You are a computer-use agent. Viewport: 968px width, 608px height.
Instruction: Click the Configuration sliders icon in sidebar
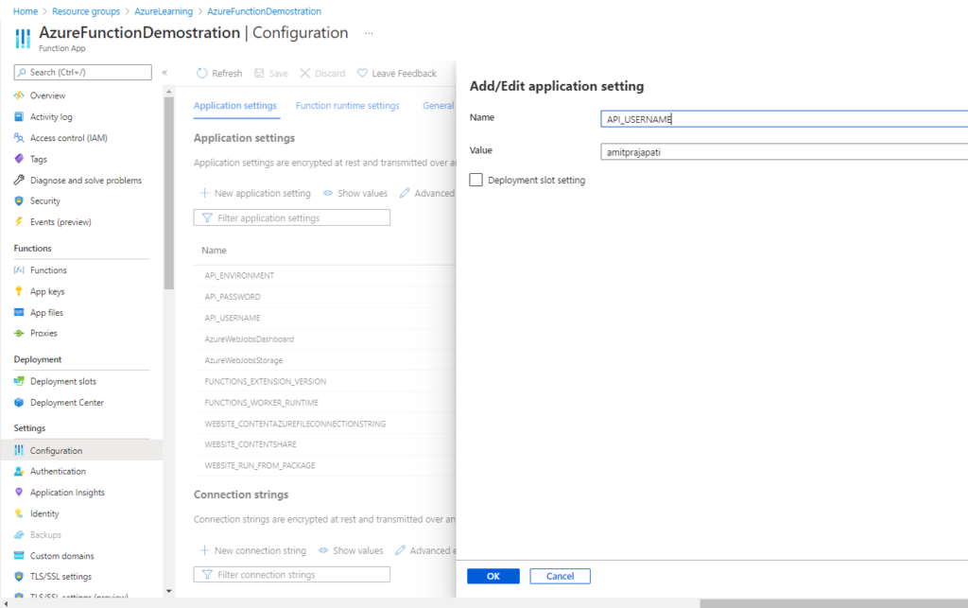pyautogui.click(x=19, y=450)
